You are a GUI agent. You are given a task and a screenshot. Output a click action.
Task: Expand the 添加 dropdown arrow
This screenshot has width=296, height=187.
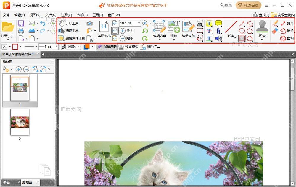point(173,40)
